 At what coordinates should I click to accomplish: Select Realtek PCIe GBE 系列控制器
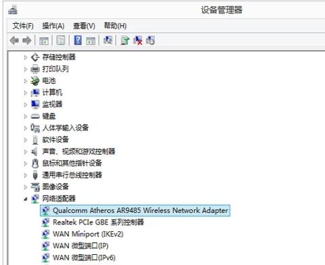[x=98, y=222]
